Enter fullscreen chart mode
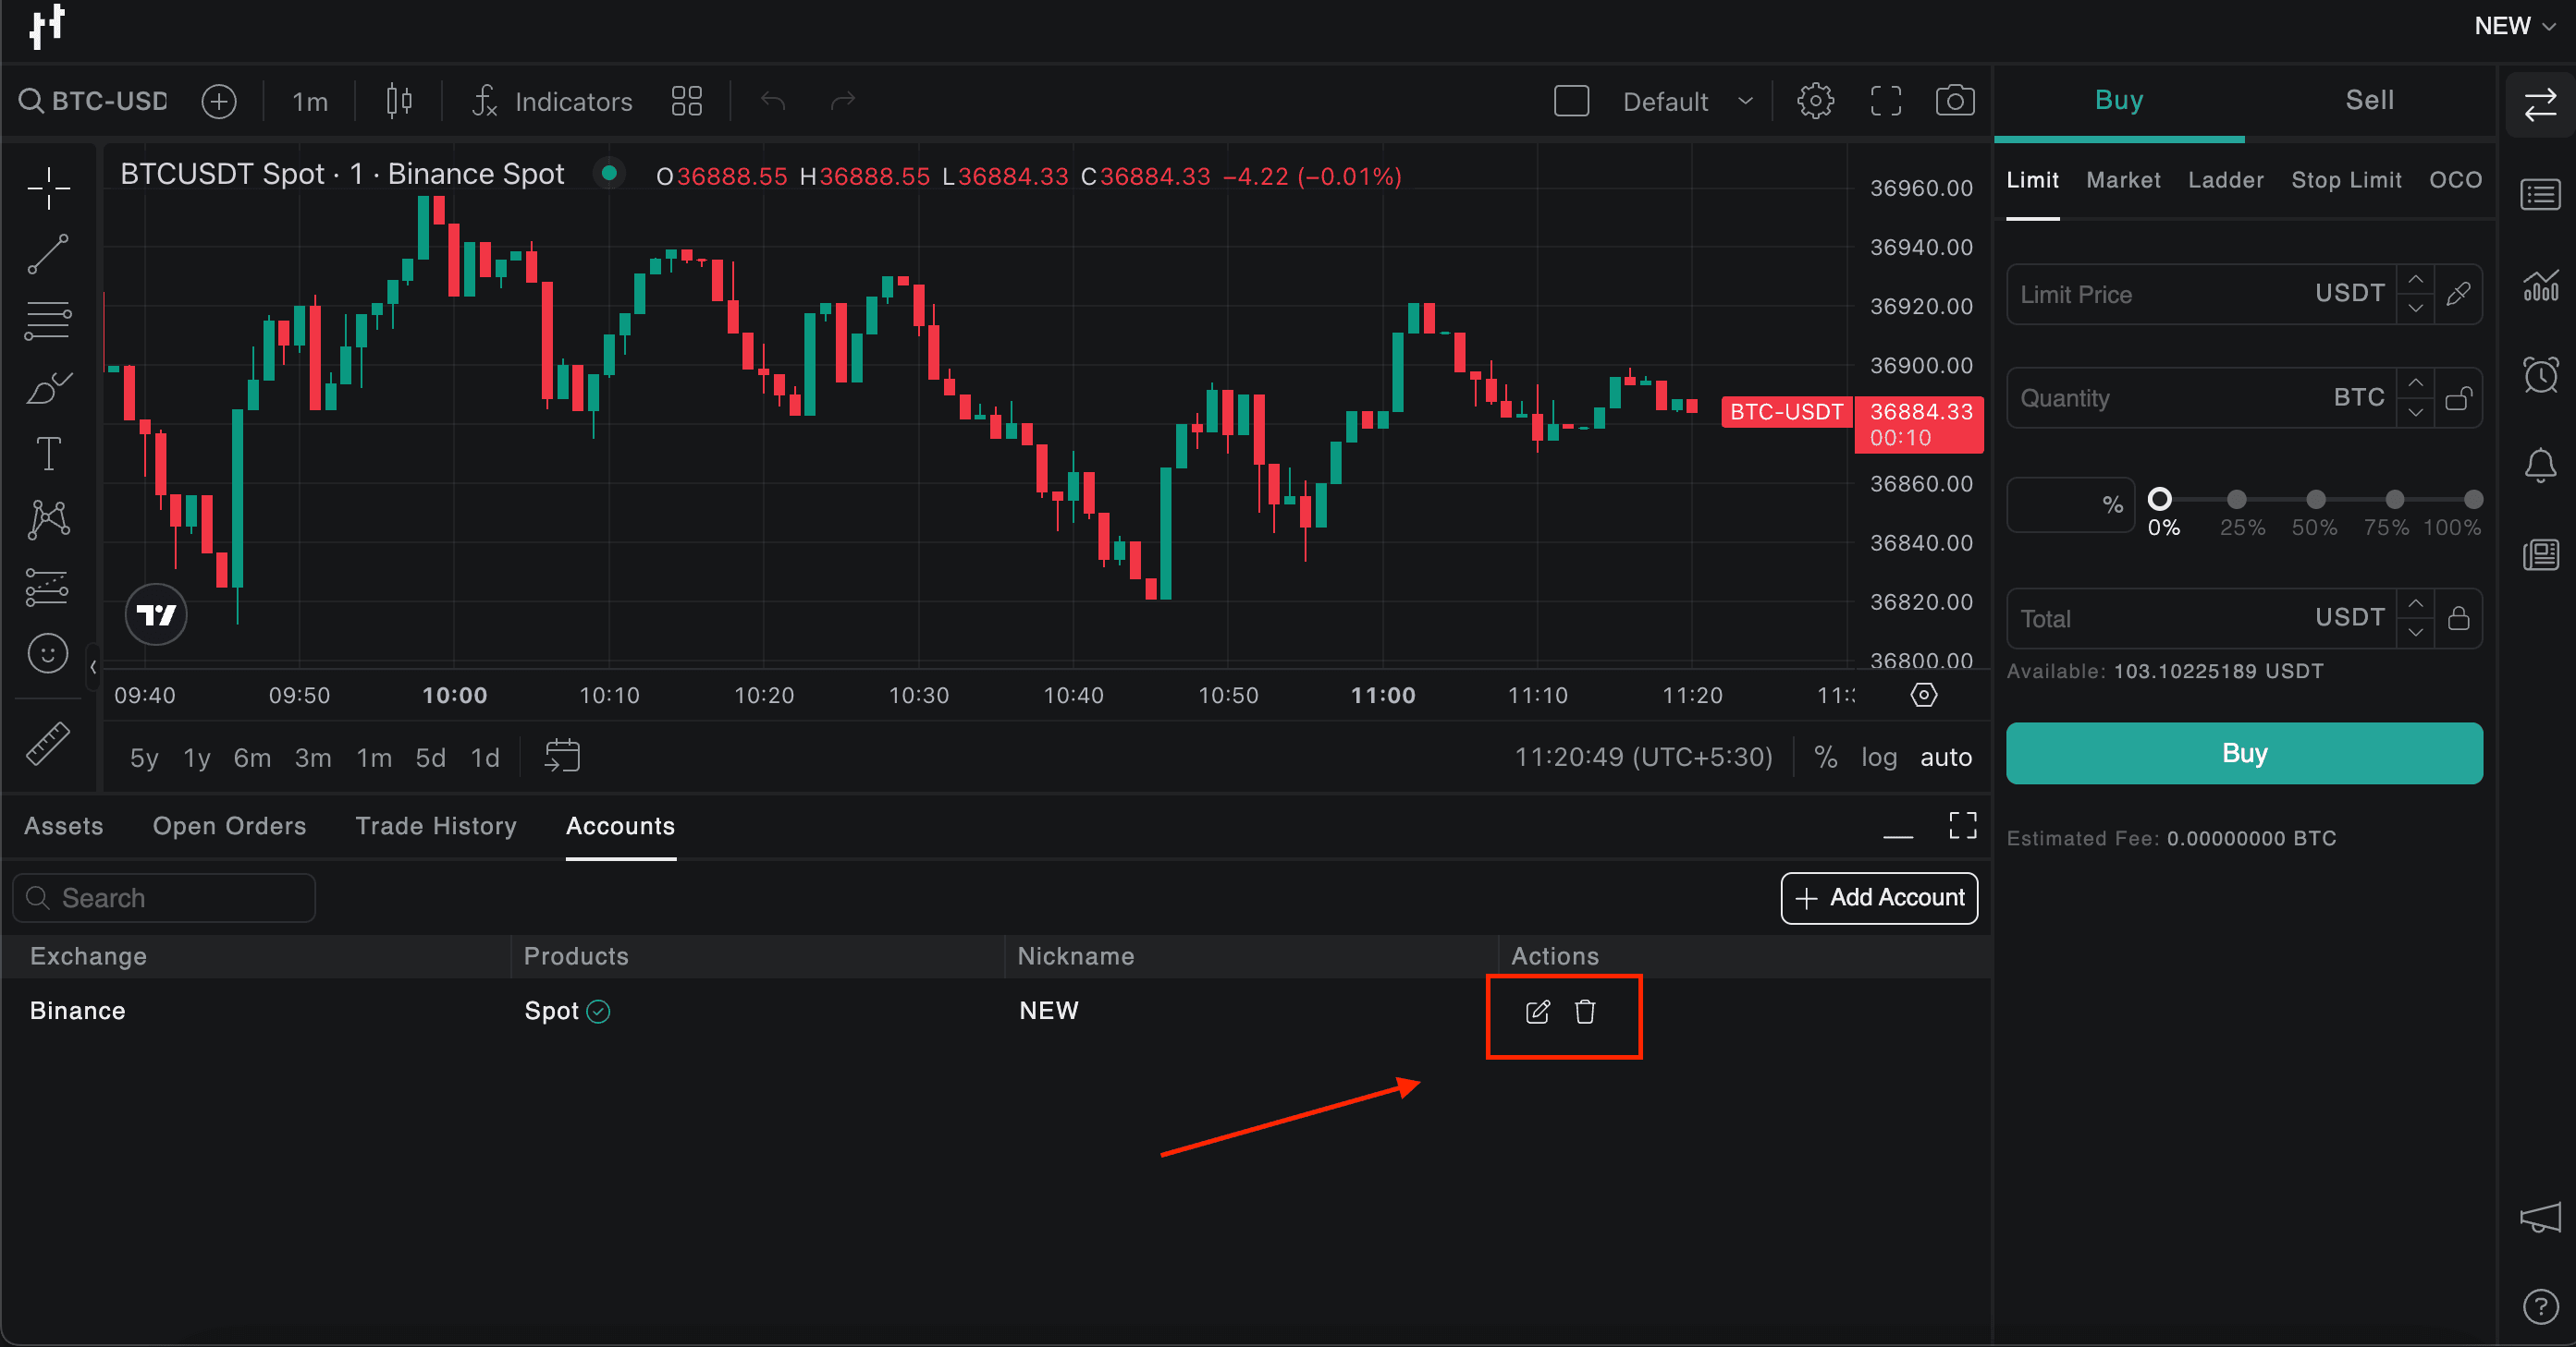Viewport: 2576px width, 1347px height. point(1886,101)
